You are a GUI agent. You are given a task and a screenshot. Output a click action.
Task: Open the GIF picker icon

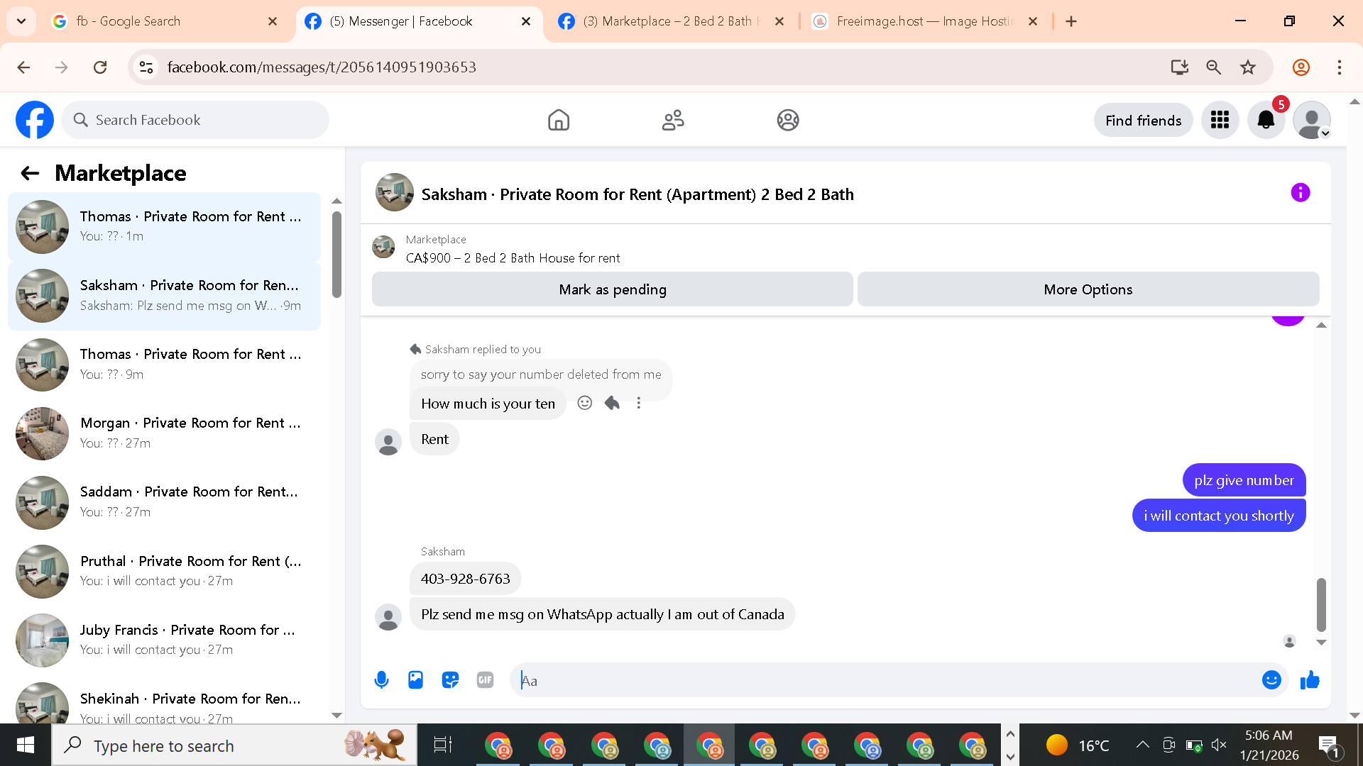[485, 680]
